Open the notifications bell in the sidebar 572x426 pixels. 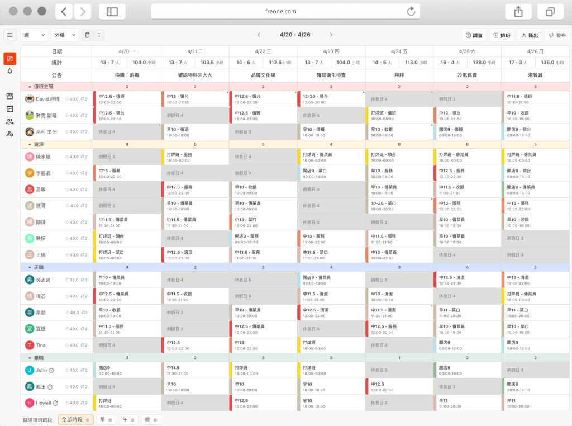click(x=9, y=72)
